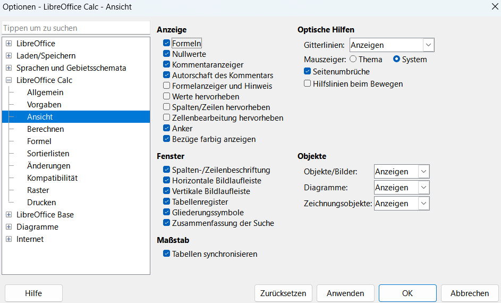Image resolution: width=501 pixels, height=303 pixels.
Task: Toggle the Anker checkbox
Action: click(x=166, y=128)
